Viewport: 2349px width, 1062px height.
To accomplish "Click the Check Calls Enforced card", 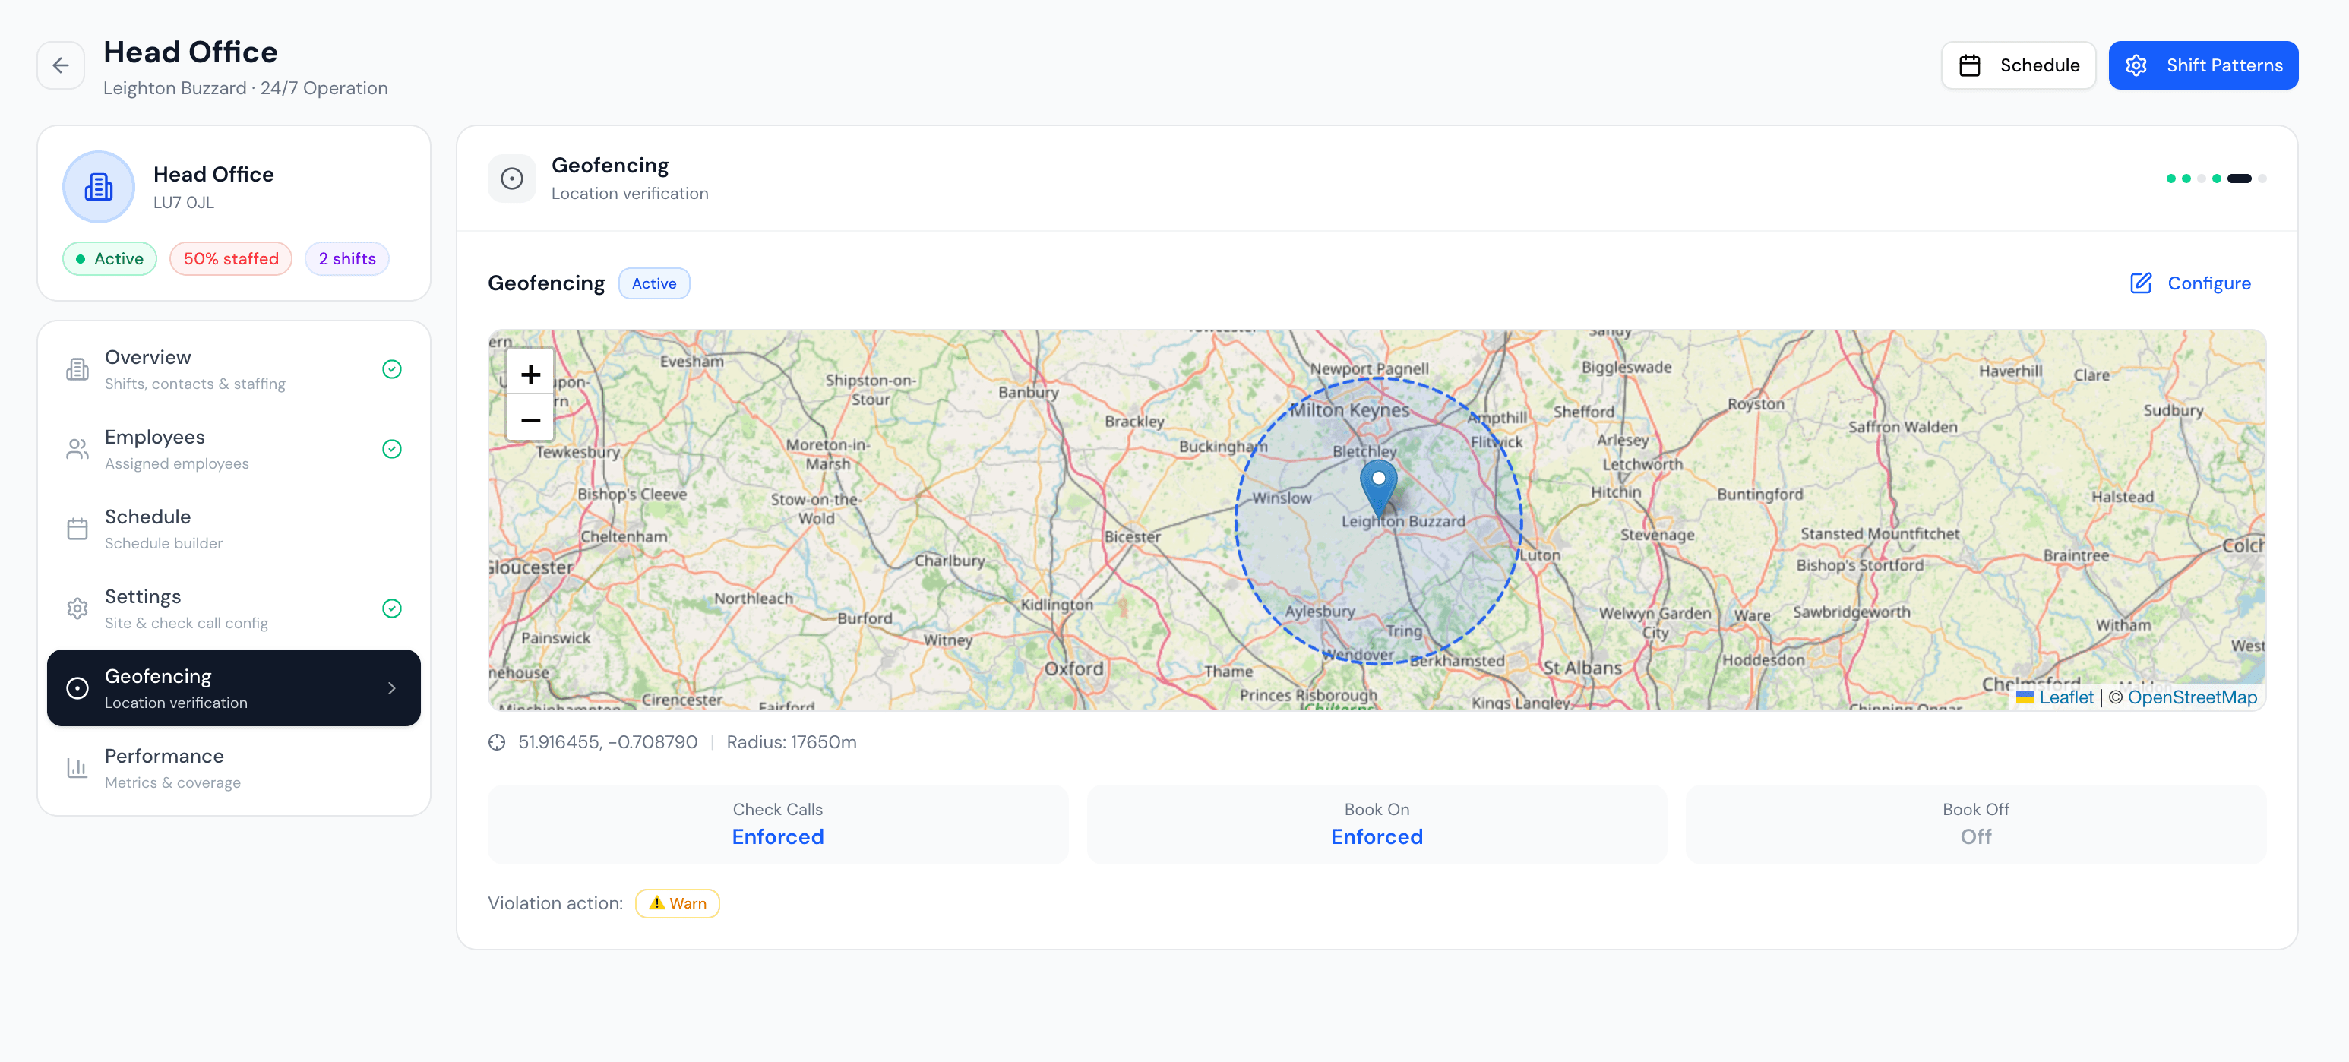I will 778,824.
